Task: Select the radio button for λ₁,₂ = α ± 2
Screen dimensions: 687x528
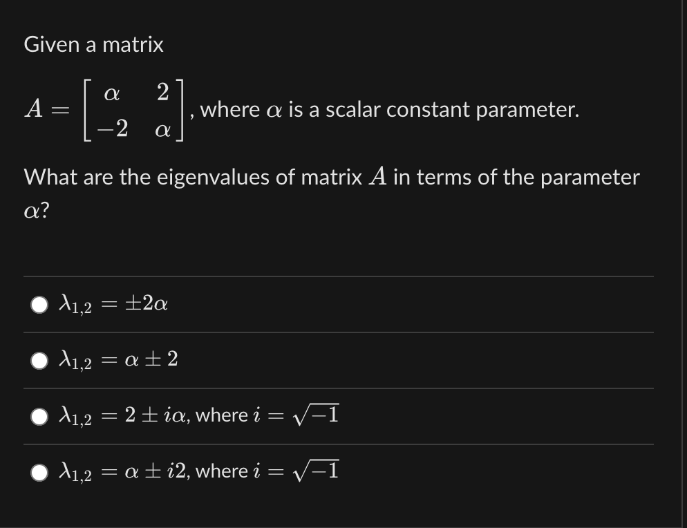Action: [x=39, y=359]
